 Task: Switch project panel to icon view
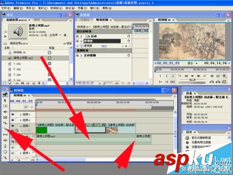tap(10, 83)
